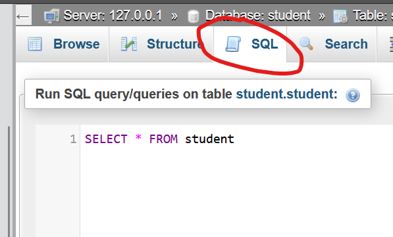The height and width of the screenshot is (237, 393).
Task: Click the left navigation panel scrollbar
Action: click(x=9, y=181)
